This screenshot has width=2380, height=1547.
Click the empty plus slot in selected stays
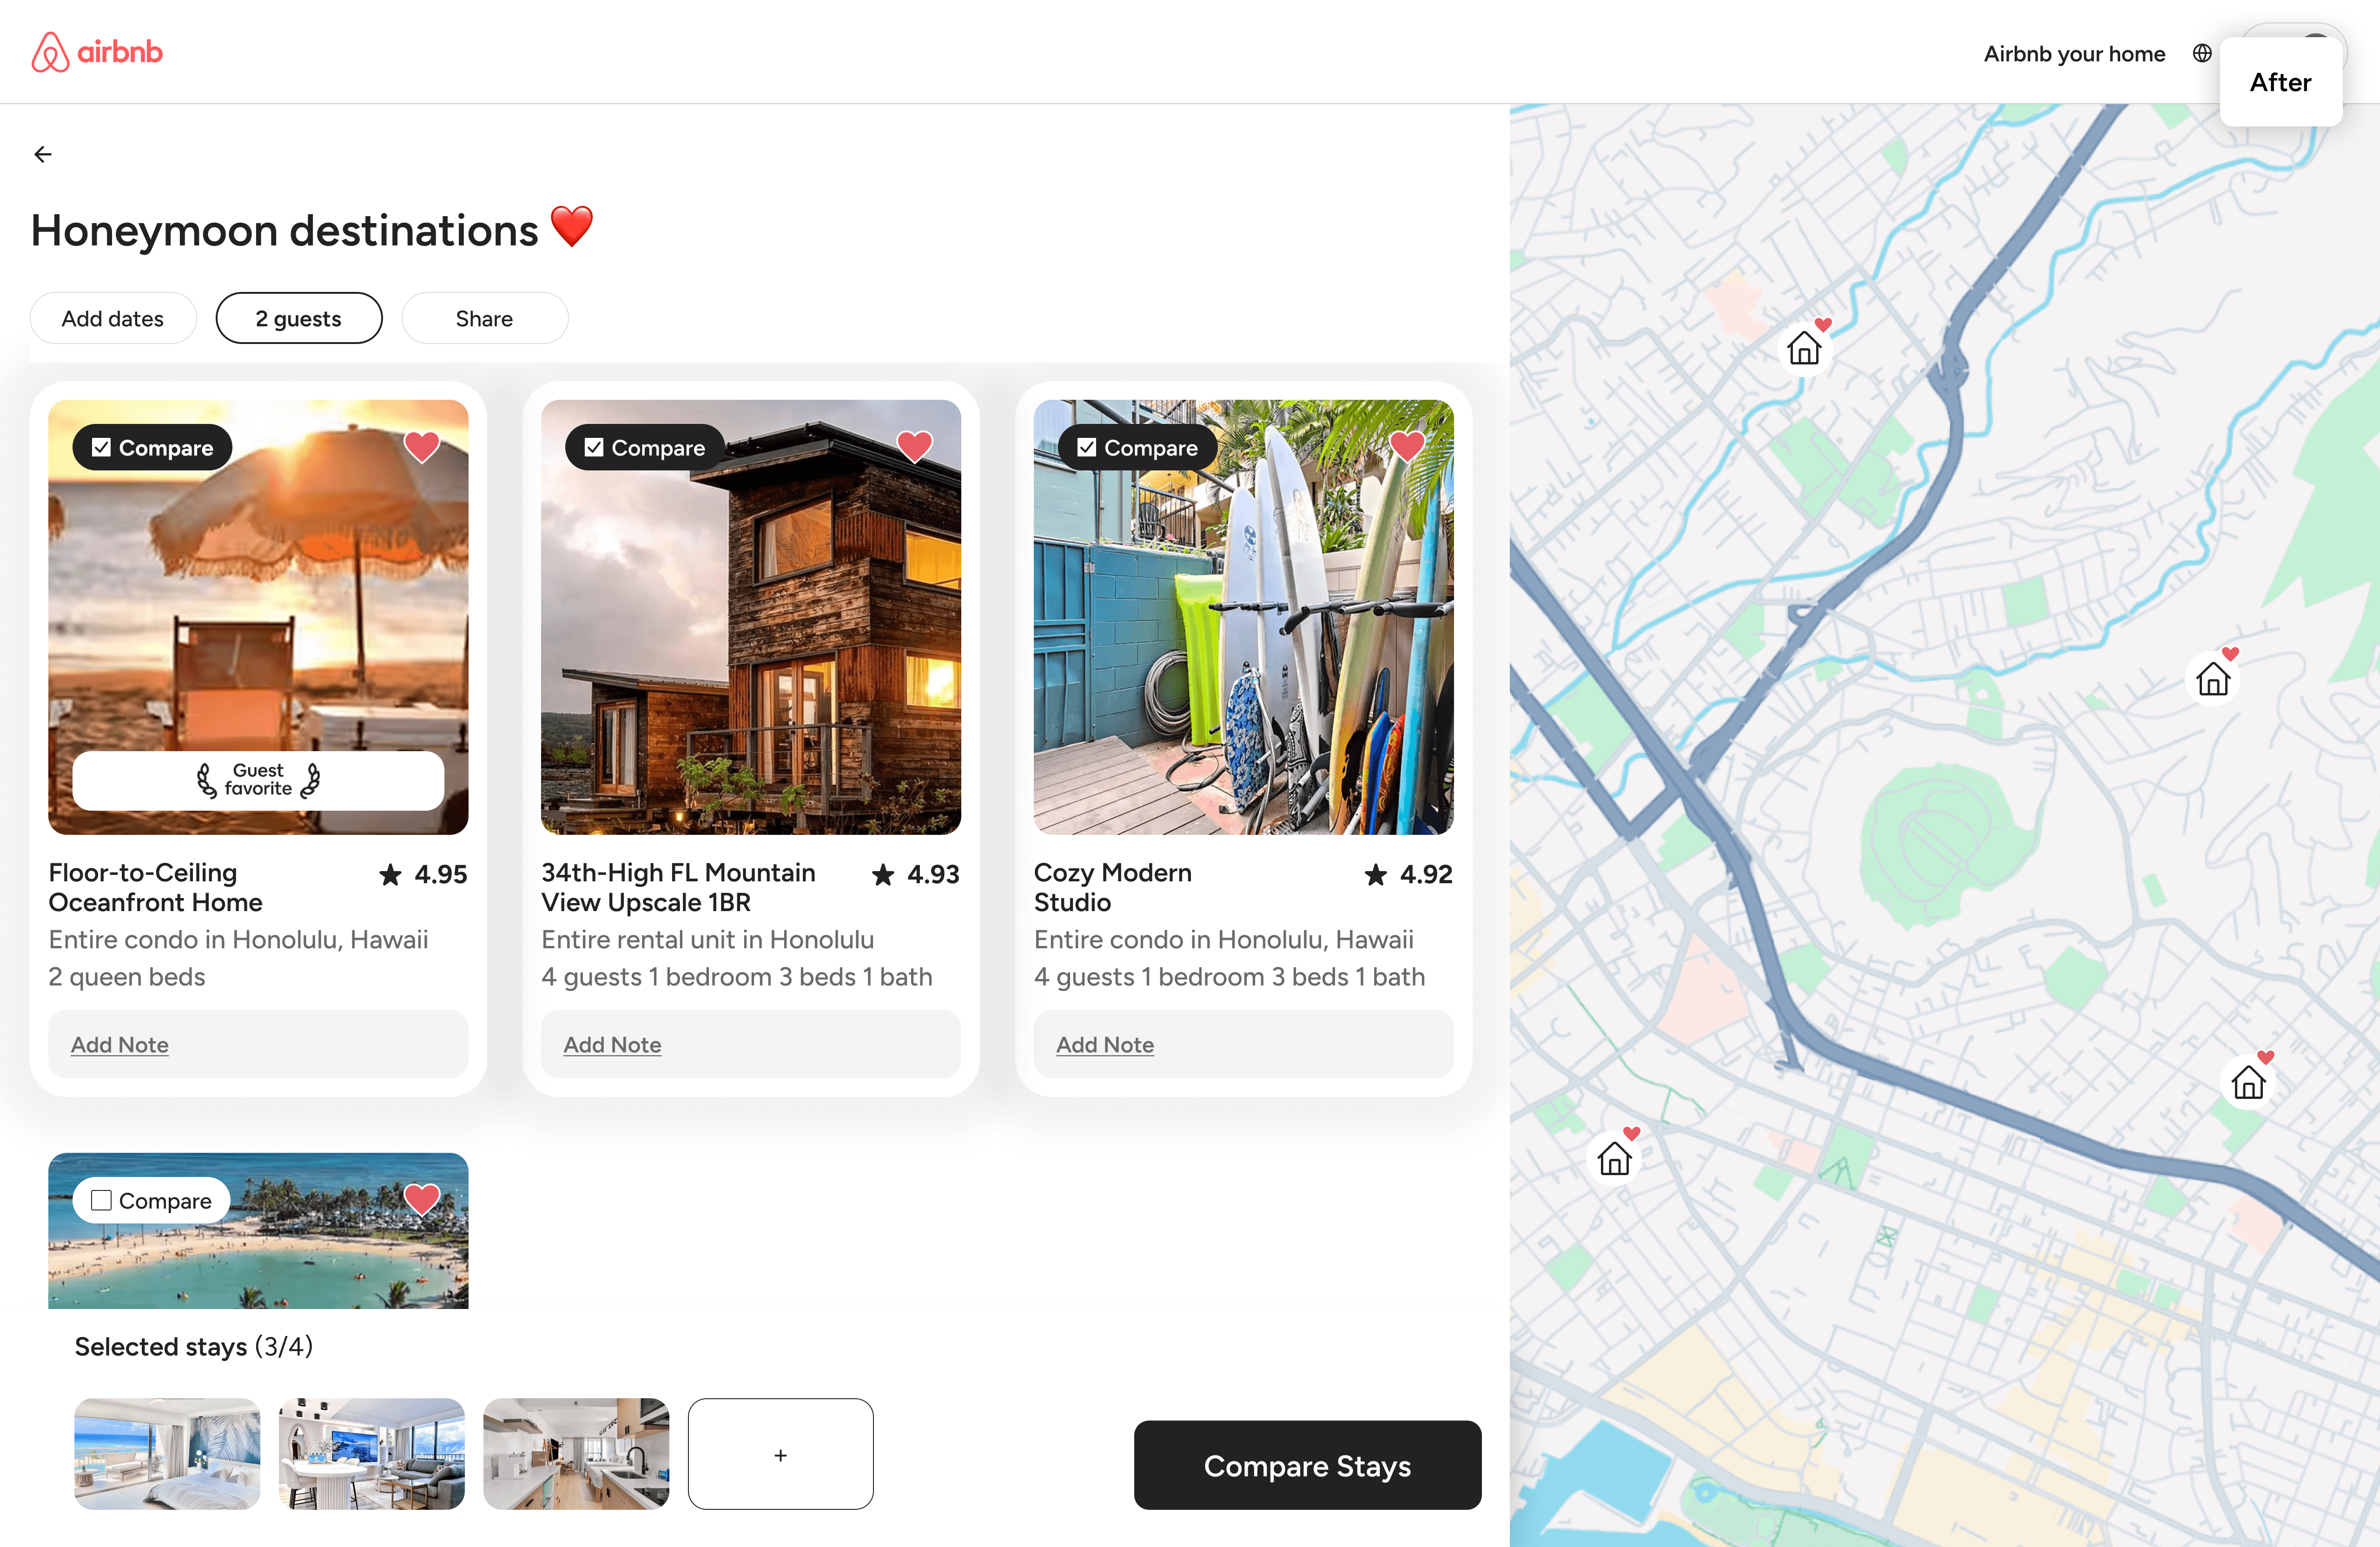[x=780, y=1454]
